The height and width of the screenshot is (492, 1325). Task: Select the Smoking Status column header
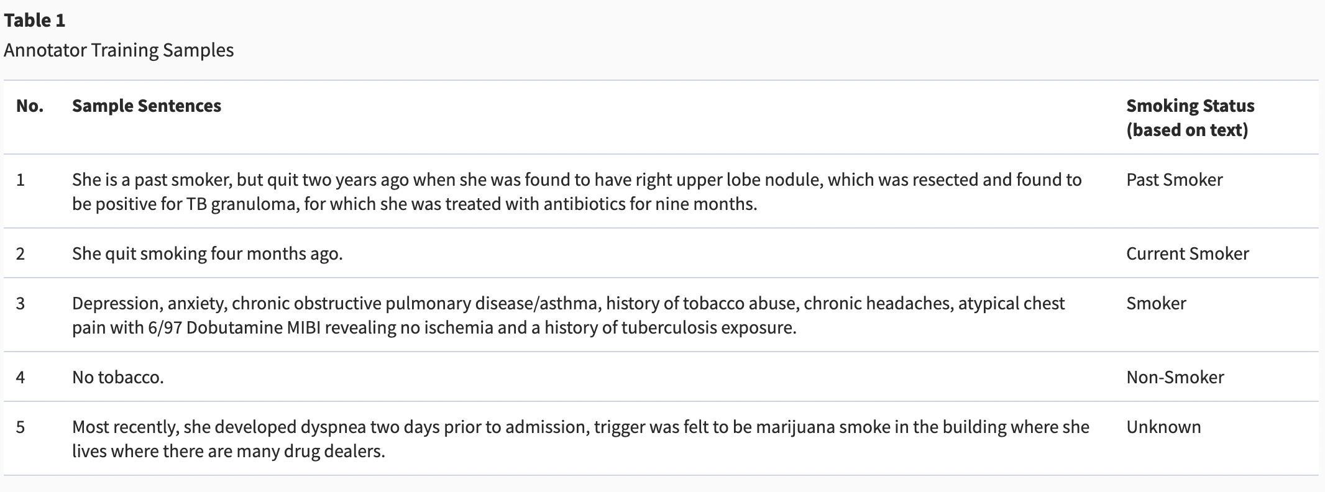coord(1190,117)
